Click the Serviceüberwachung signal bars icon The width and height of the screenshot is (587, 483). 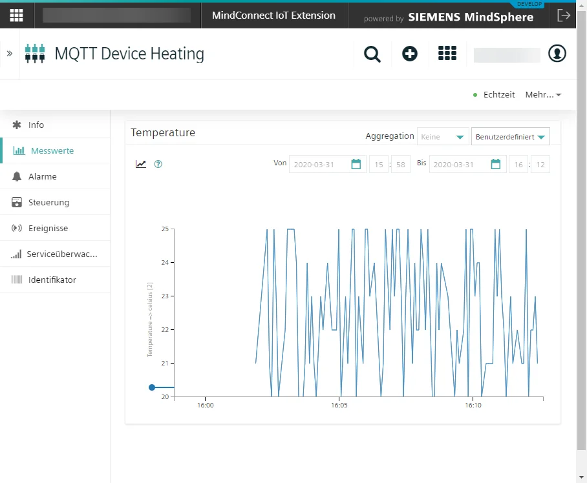16,254
